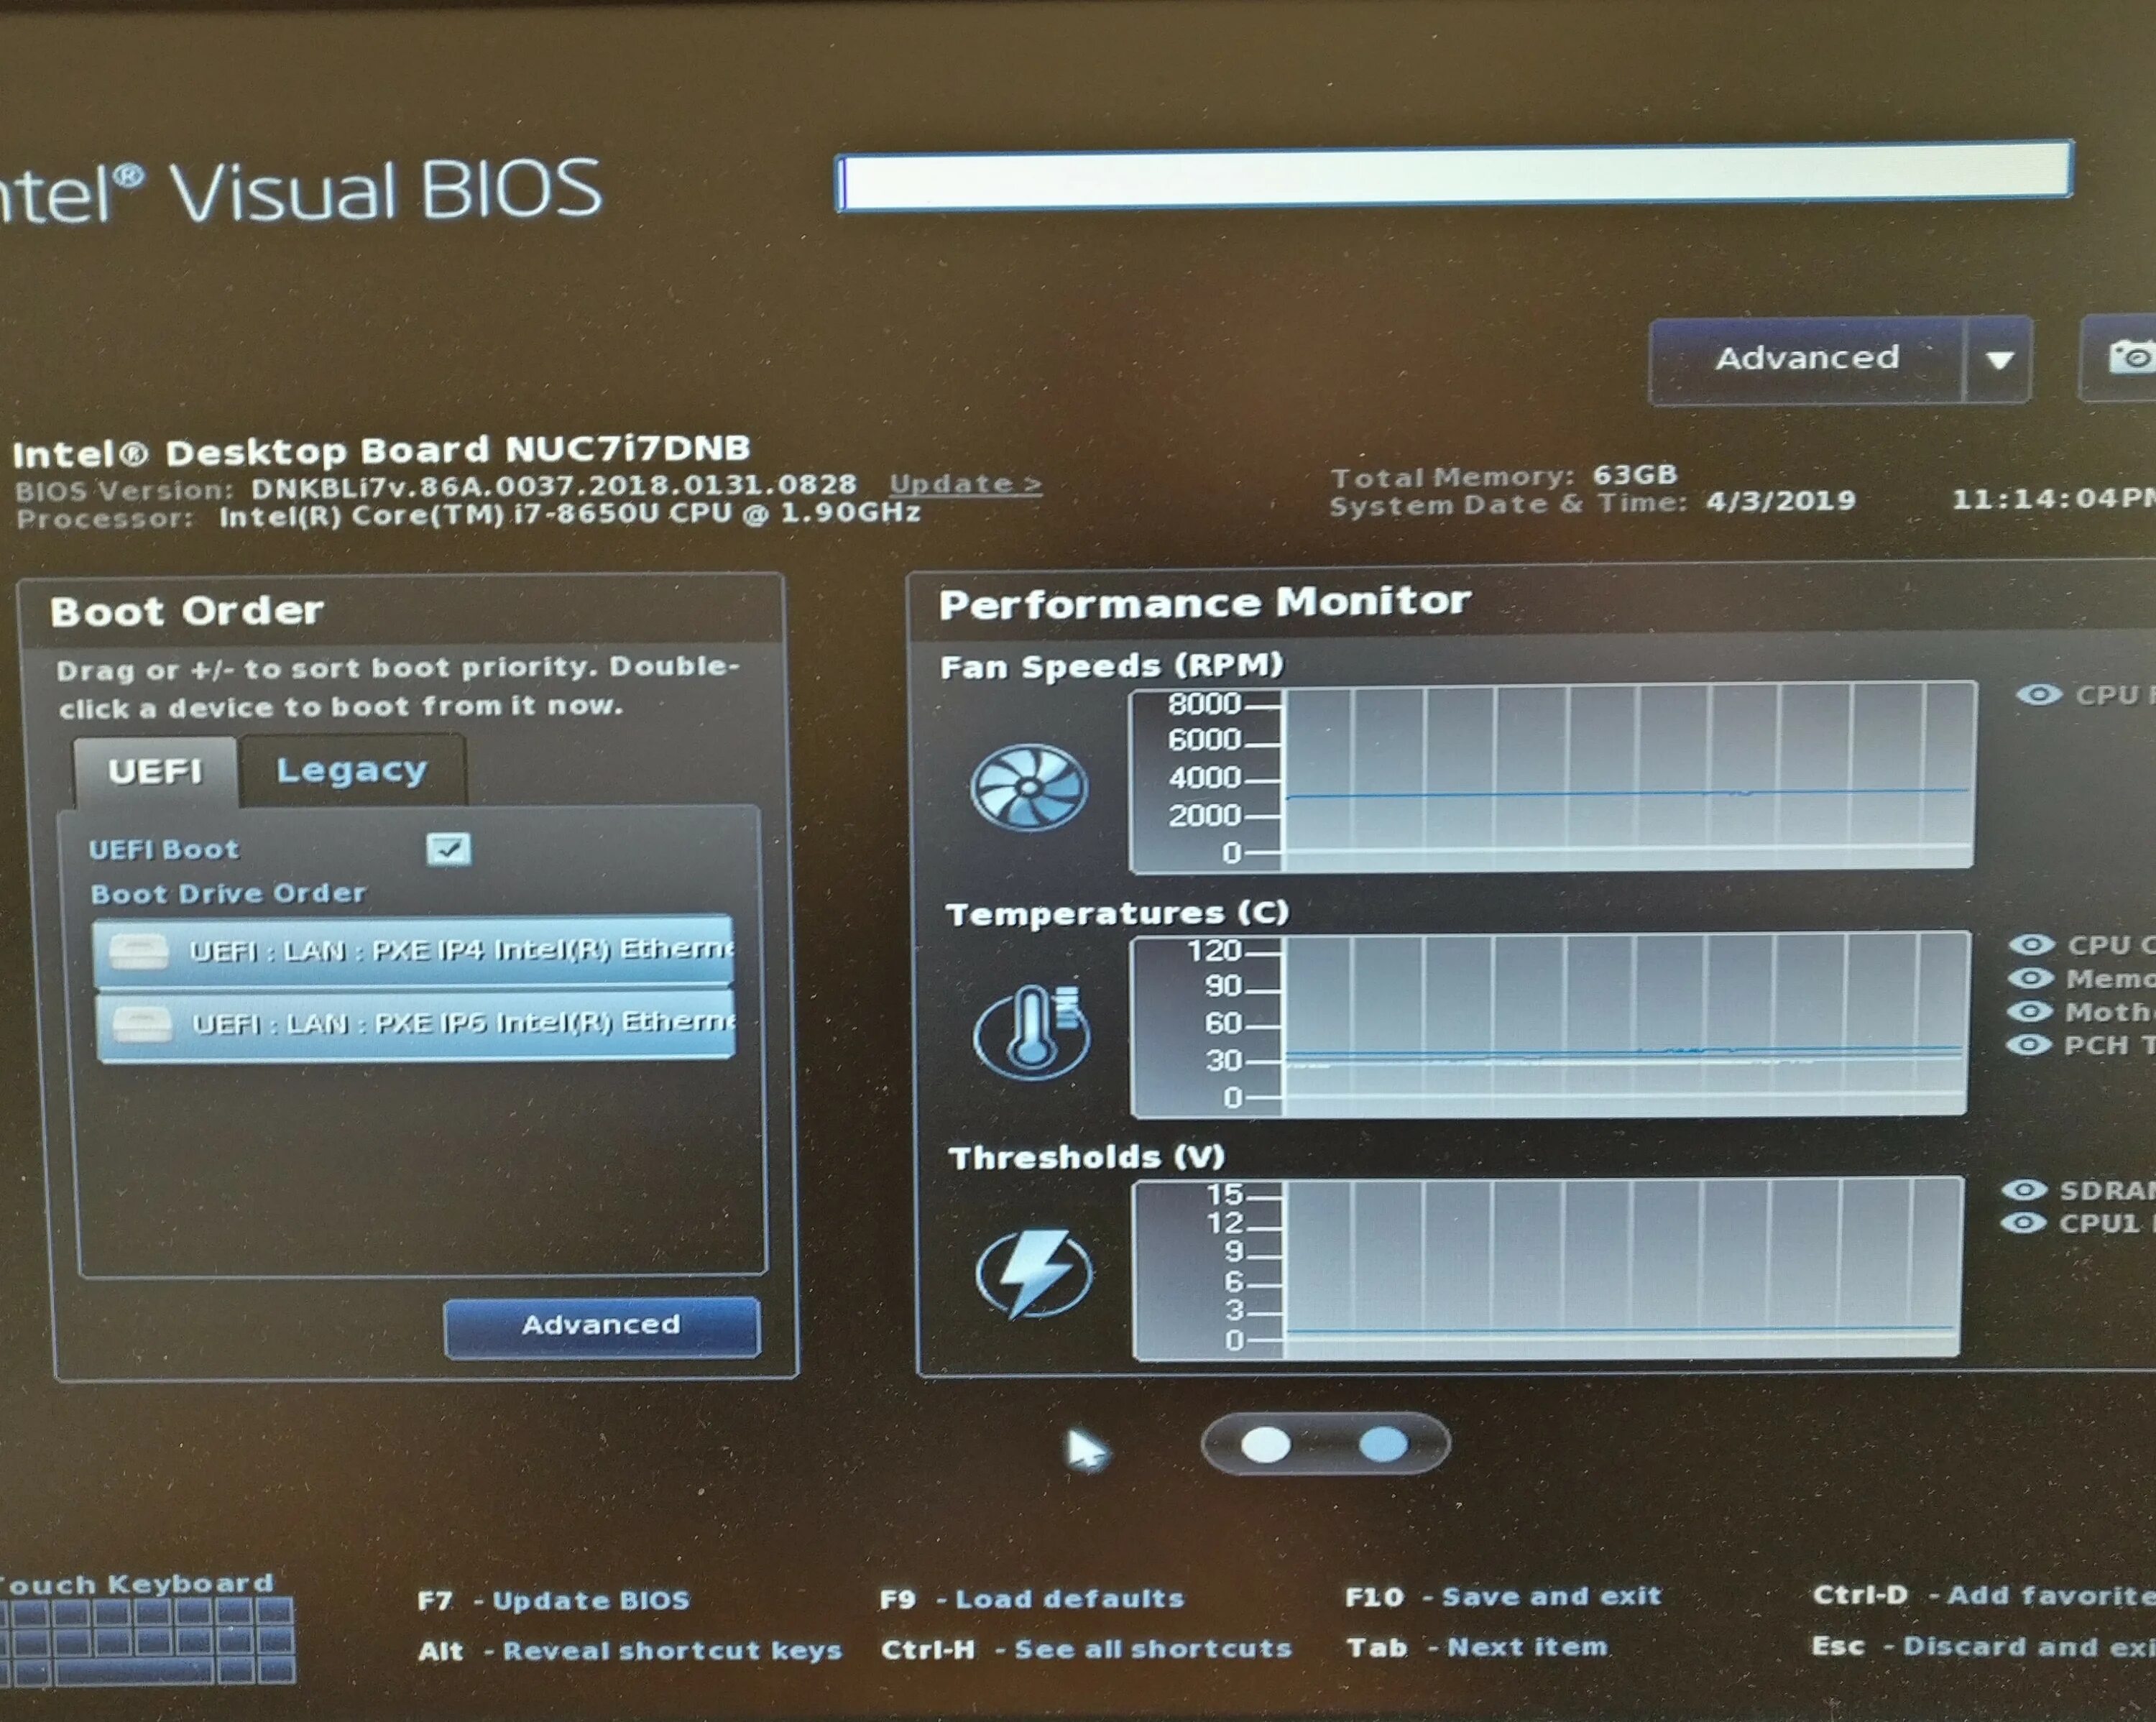Image resolution: width=2156 pixels, height=1722 pixels.
Task: Click the lightning bolt voltage icon
Action: (x=1033, y=1272)
